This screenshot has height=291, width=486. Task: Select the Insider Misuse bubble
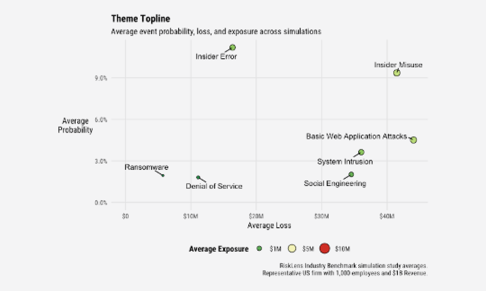pyautogui.click(x=397, y=73)
